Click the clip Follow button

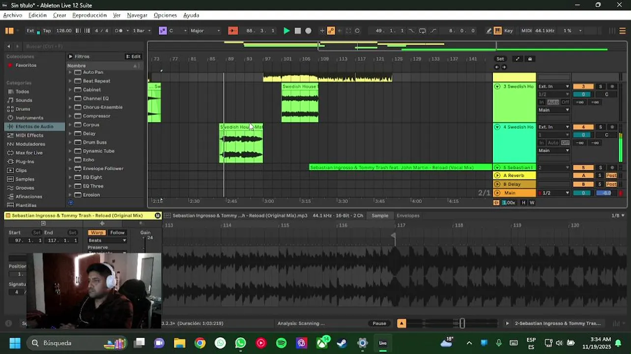[117, 233]
